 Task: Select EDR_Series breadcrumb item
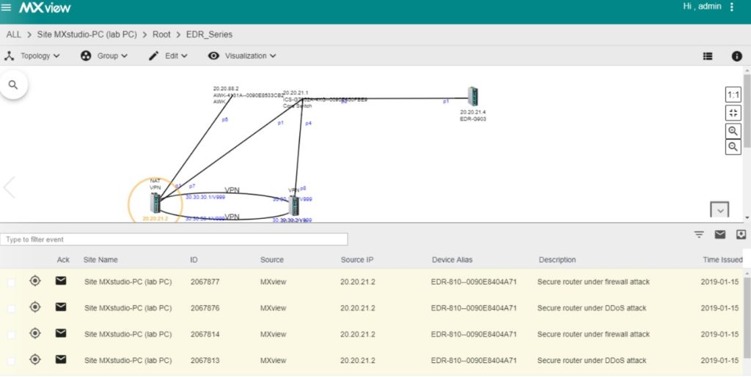(x=209, y=34)
